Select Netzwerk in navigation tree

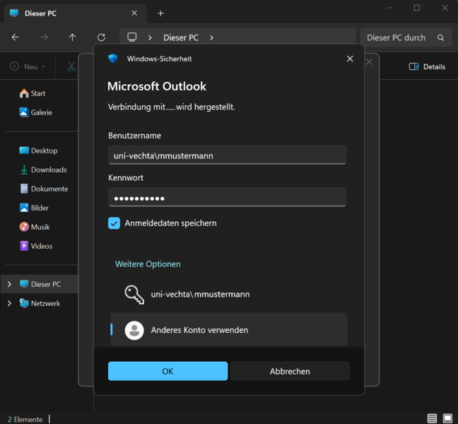tap(40, 303)
